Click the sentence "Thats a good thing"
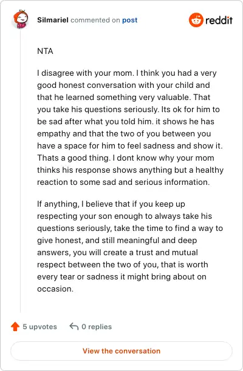 pyautogui.click(x=74, y=158)
